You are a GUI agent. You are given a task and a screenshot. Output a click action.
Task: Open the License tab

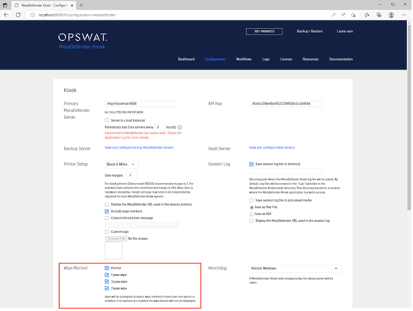tap(286, 59)
